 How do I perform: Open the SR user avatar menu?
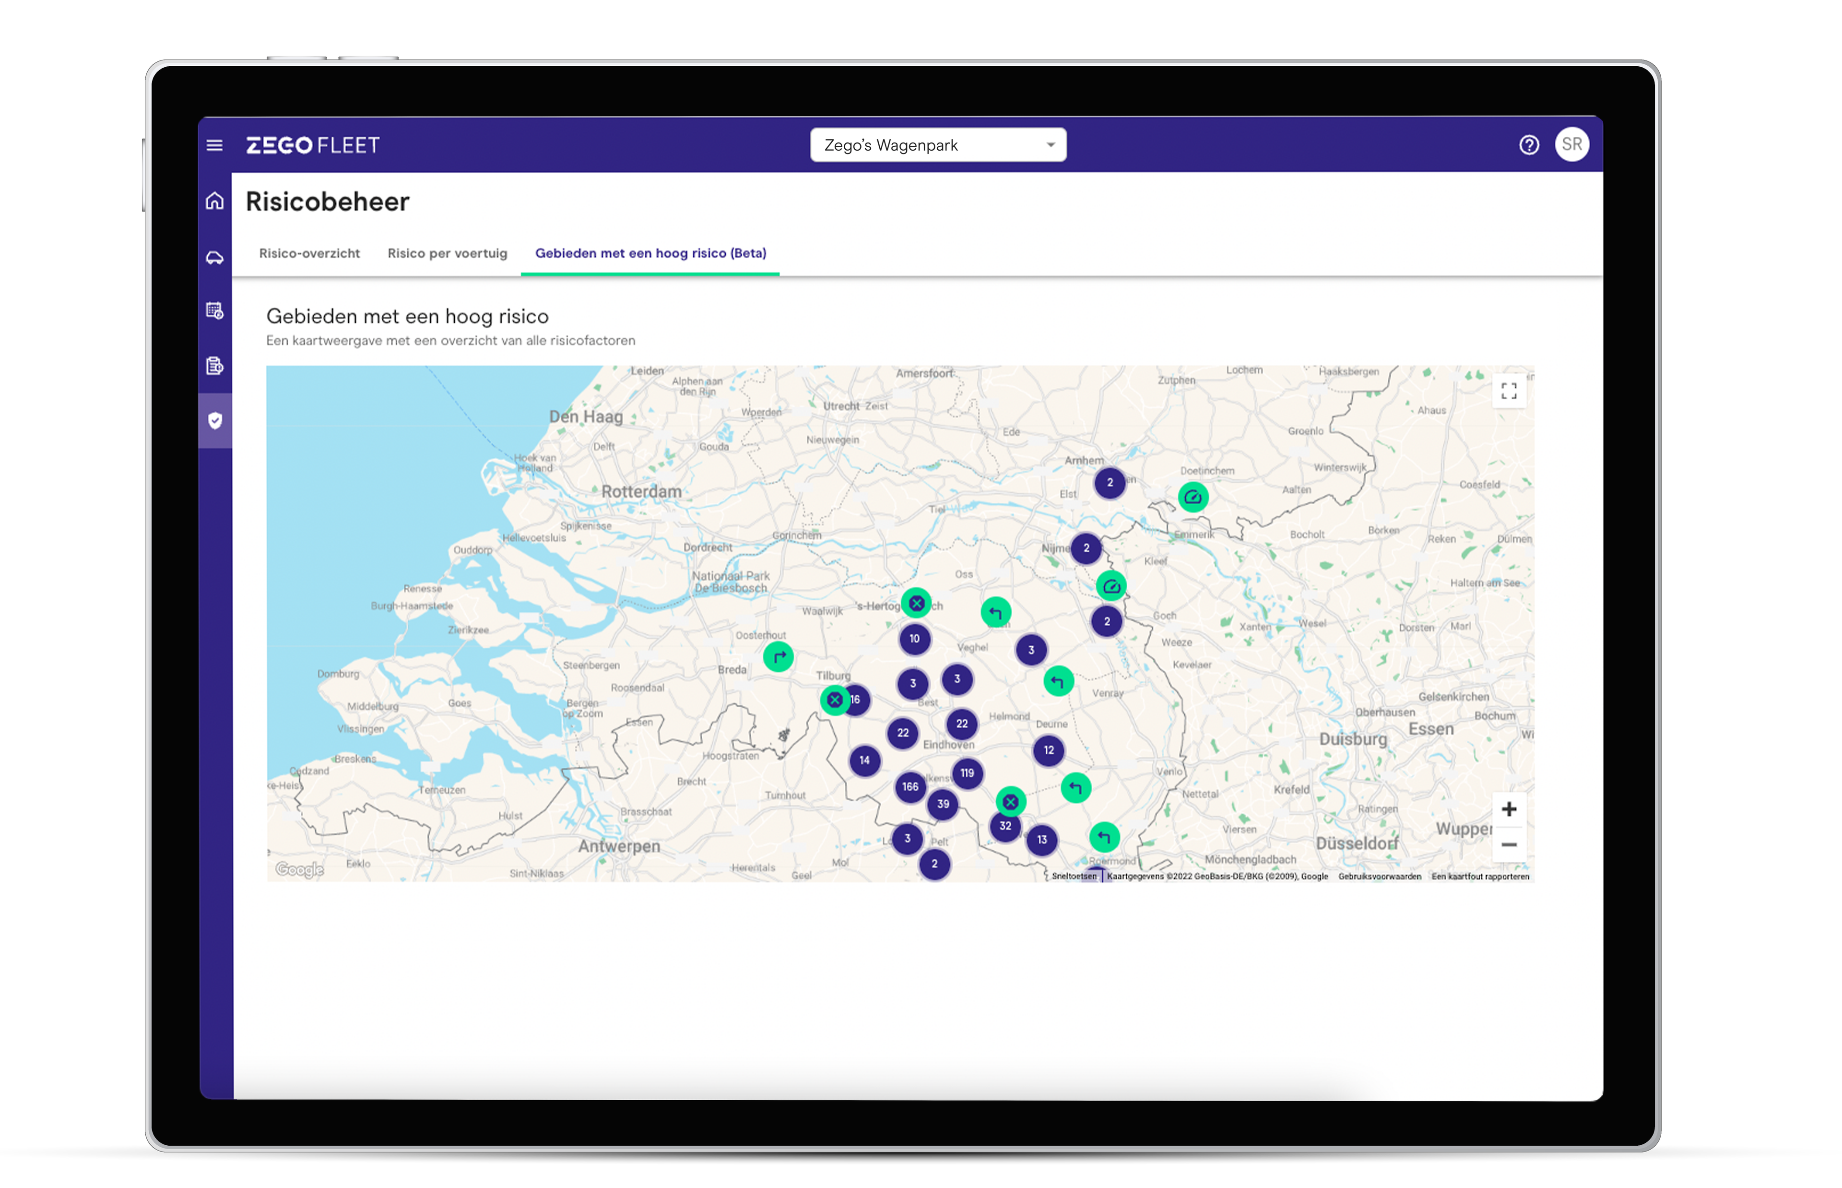pos(1571,145)
